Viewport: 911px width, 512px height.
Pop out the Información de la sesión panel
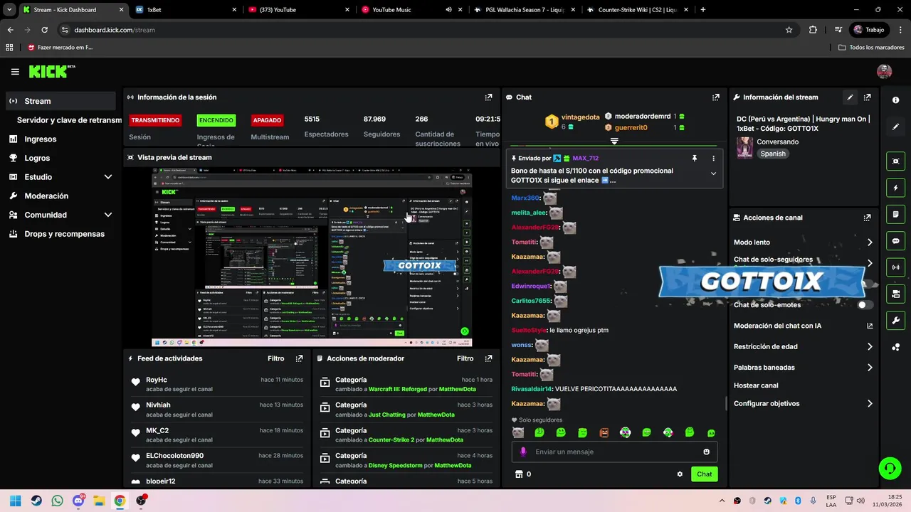pos(488,97)
